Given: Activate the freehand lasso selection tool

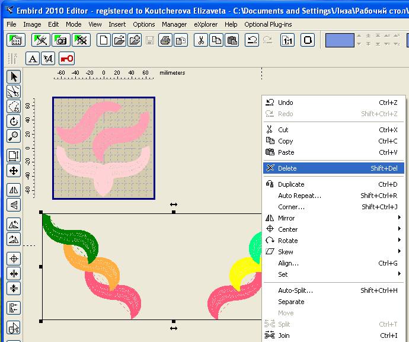Looking at the screenshot, I should pos(13,107).
